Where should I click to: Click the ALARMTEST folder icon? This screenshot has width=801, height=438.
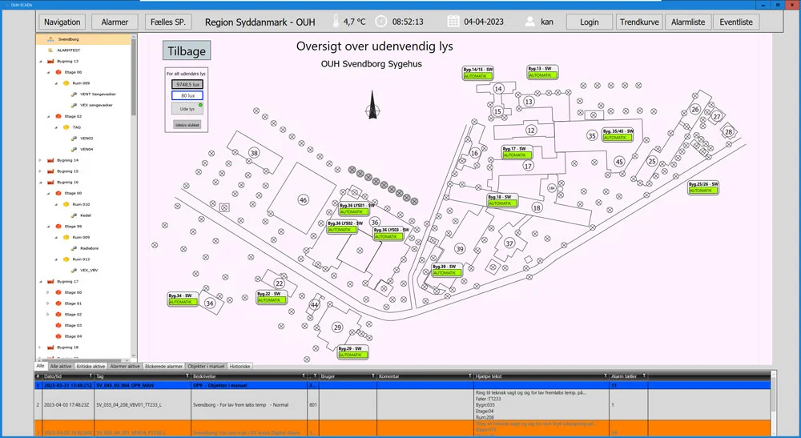[x=50, y=50]
